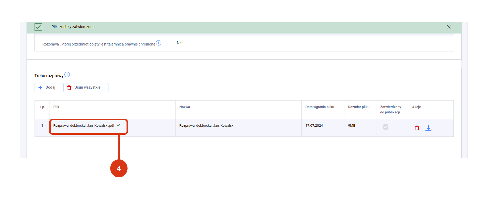Click the 'Nie' value for protected secret

tap(179, 43)
